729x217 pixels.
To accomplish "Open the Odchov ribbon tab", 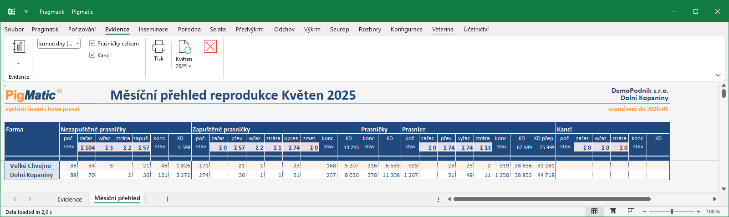I will click(284, 29).
